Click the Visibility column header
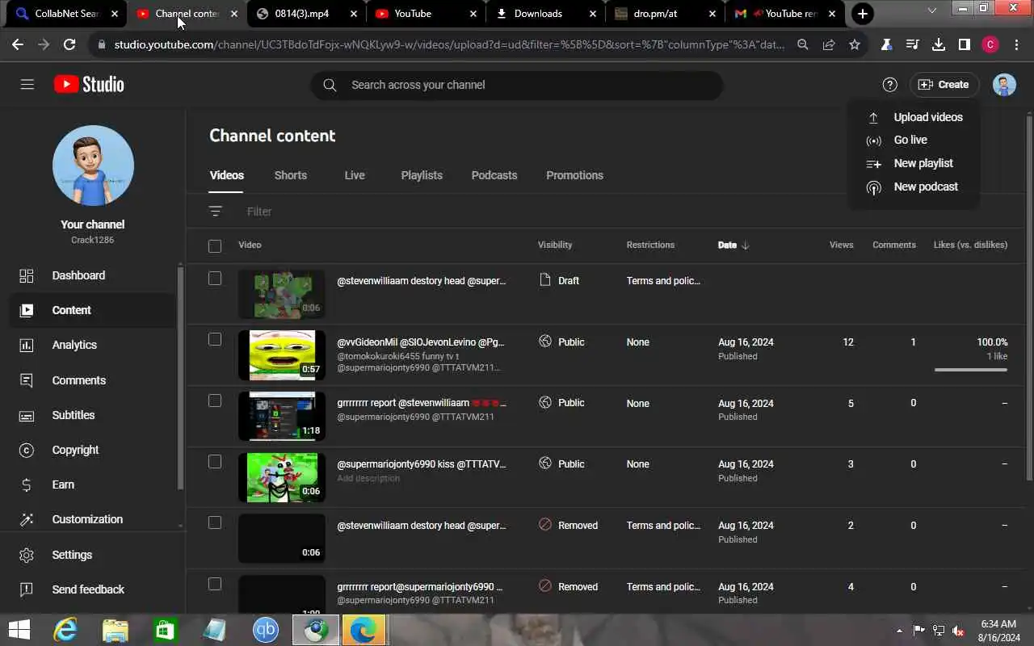This screenshot has width=1034, height=646. click(x=555, y=245)
